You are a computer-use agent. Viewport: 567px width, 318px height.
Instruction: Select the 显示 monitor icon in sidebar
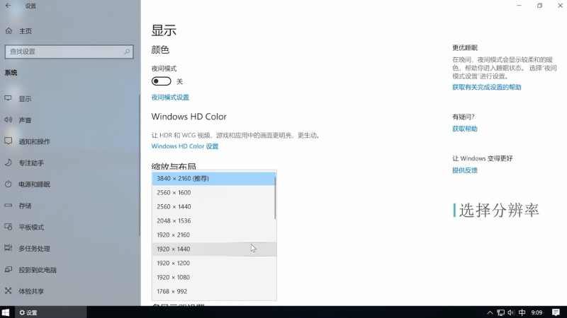[8, 98]
